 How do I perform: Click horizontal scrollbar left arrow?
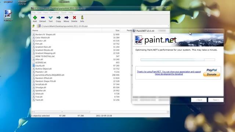tap(33, 112)
